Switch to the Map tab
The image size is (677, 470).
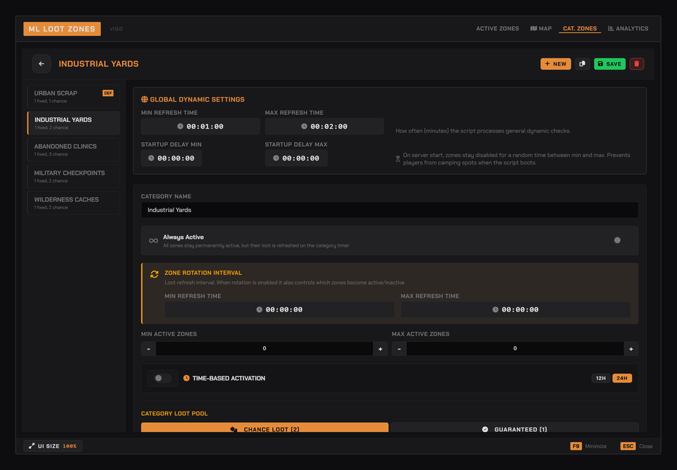(541, 28)
